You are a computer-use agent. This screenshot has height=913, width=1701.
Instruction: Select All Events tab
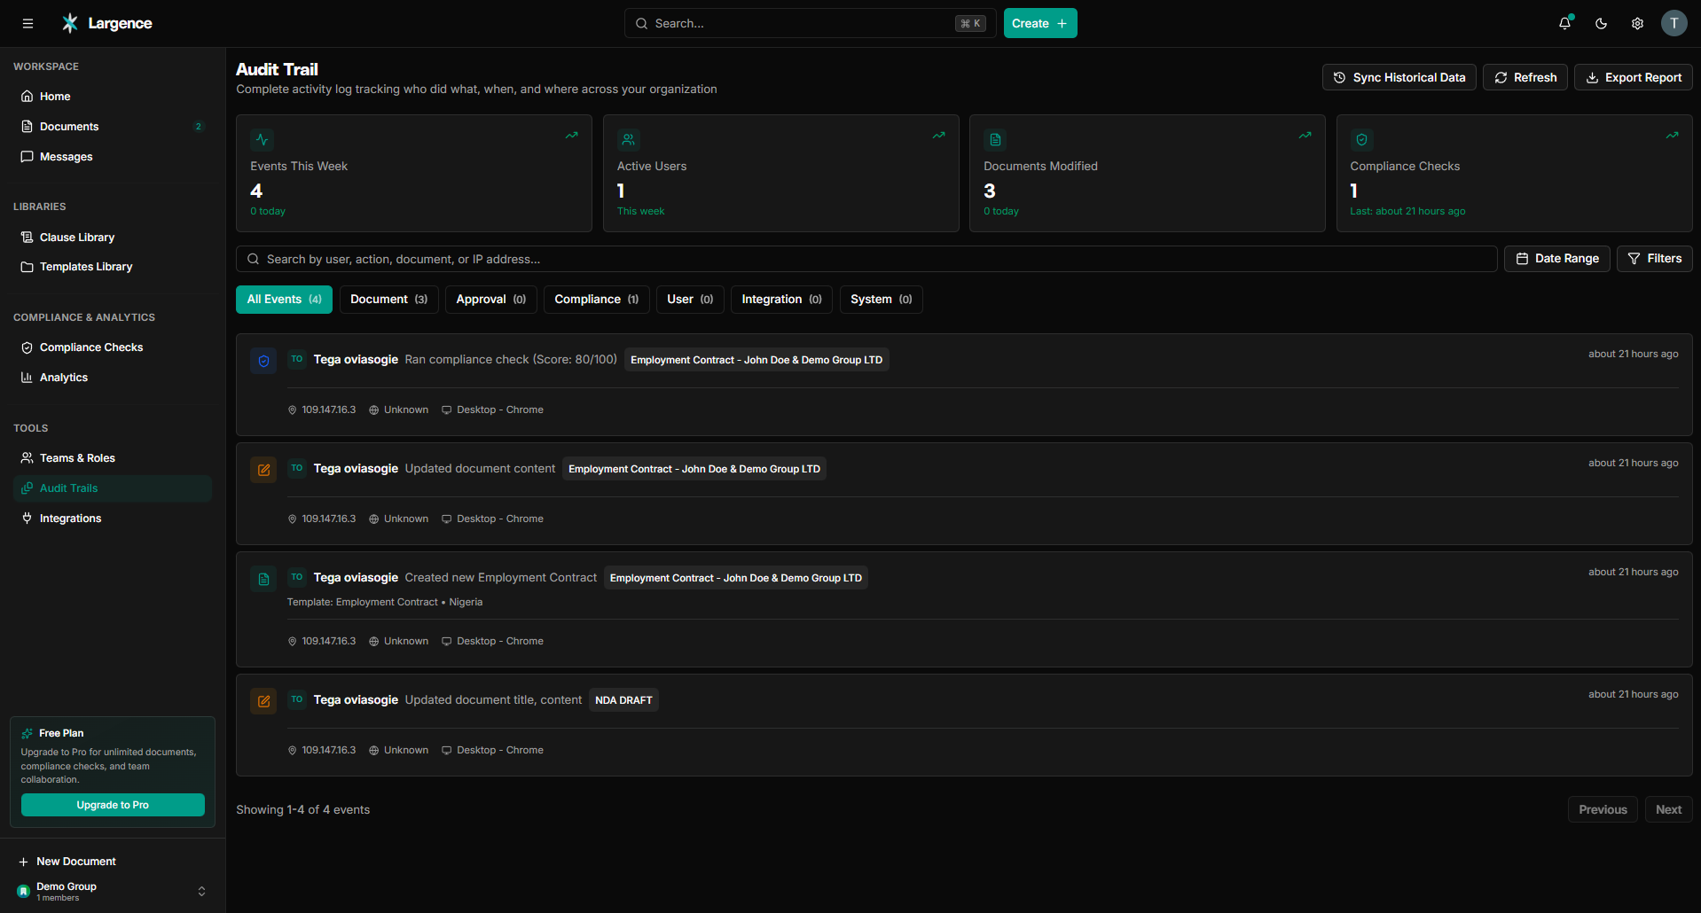tap(284, 300)
